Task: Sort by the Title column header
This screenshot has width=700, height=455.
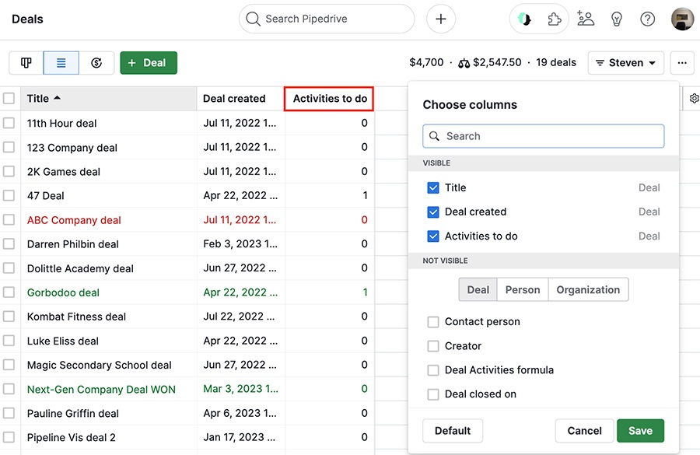Action: 108,98
